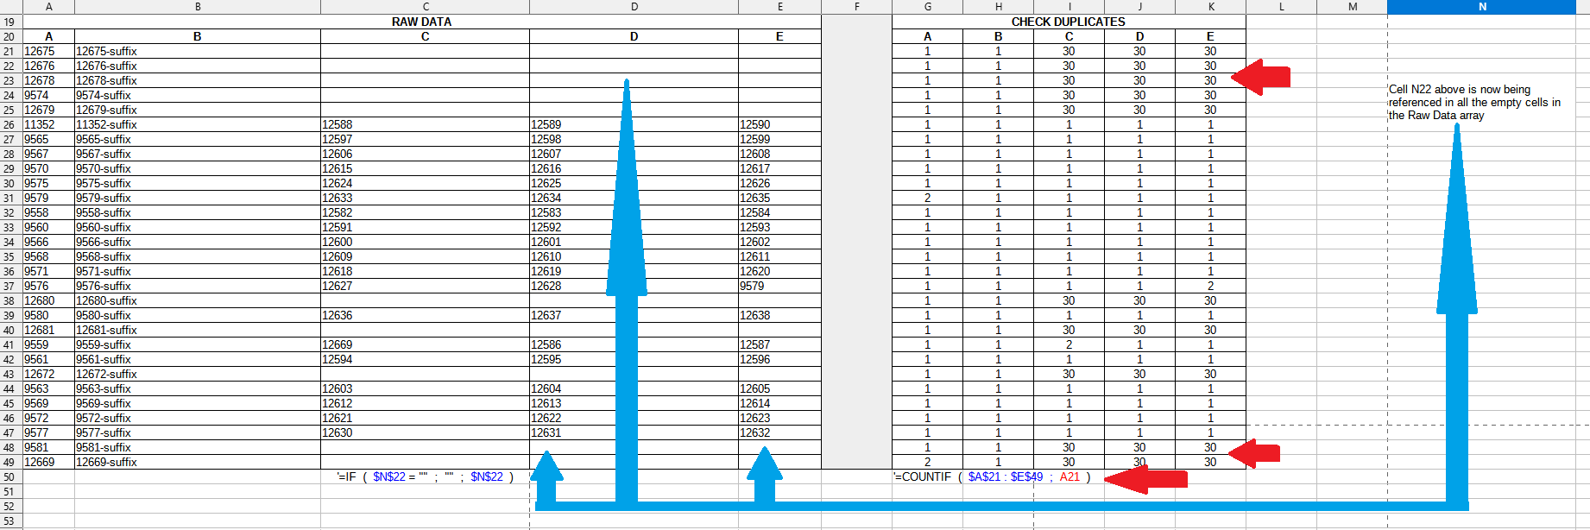This screenshot has width=1590, height=530.
Task: Select the cell with value 12630
Action: pos(425,432)
